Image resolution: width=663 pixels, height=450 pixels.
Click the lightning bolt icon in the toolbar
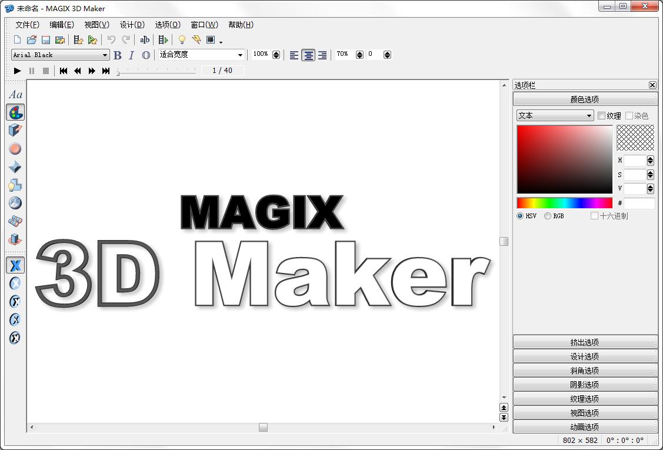tap(196, 40)
